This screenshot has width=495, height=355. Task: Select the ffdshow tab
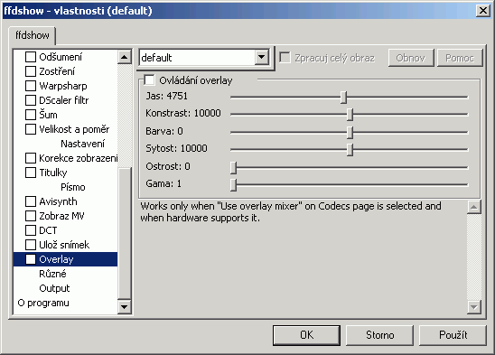33,35
